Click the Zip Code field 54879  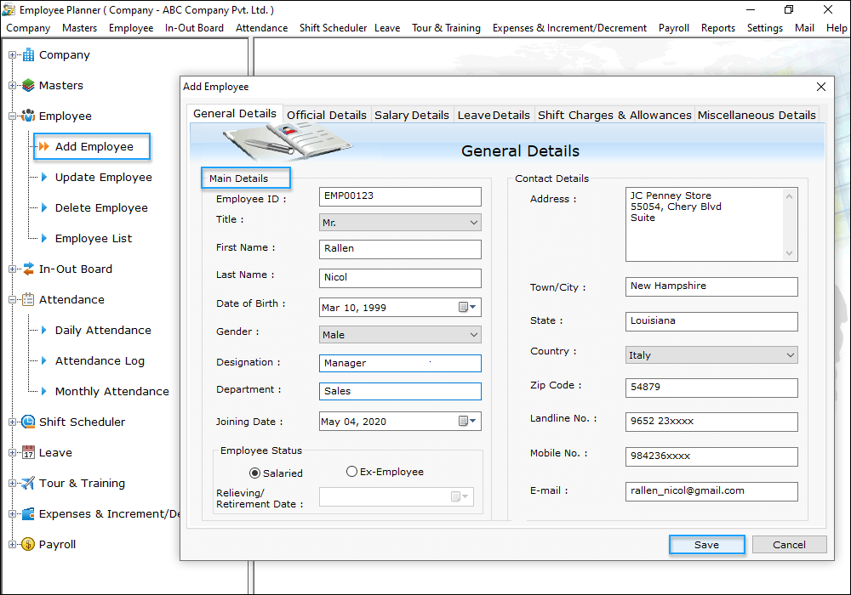[711, 388]
